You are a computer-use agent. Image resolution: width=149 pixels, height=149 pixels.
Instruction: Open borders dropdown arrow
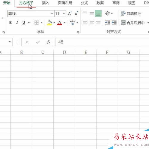pos(41,23)
